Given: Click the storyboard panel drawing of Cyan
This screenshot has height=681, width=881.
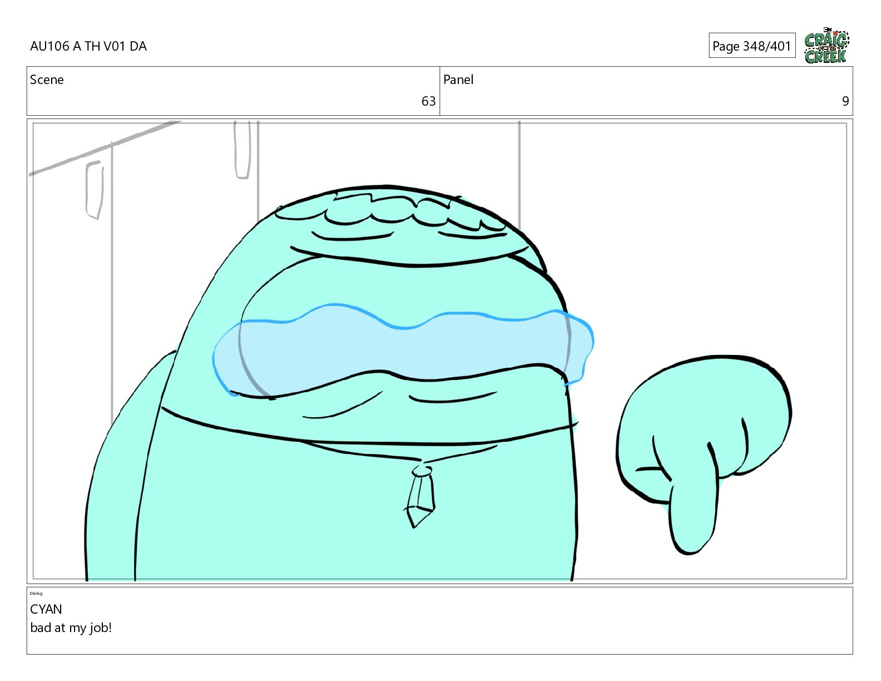Looking at the screenshot, I should coord(439,351).
